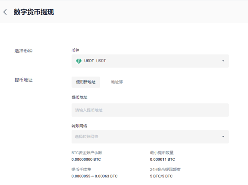The height and width of the screenshot is (185, 248).
Task: Select the 0.000011 BTC minimum amount
Action: pyautogui.click(x=162, y=160)
